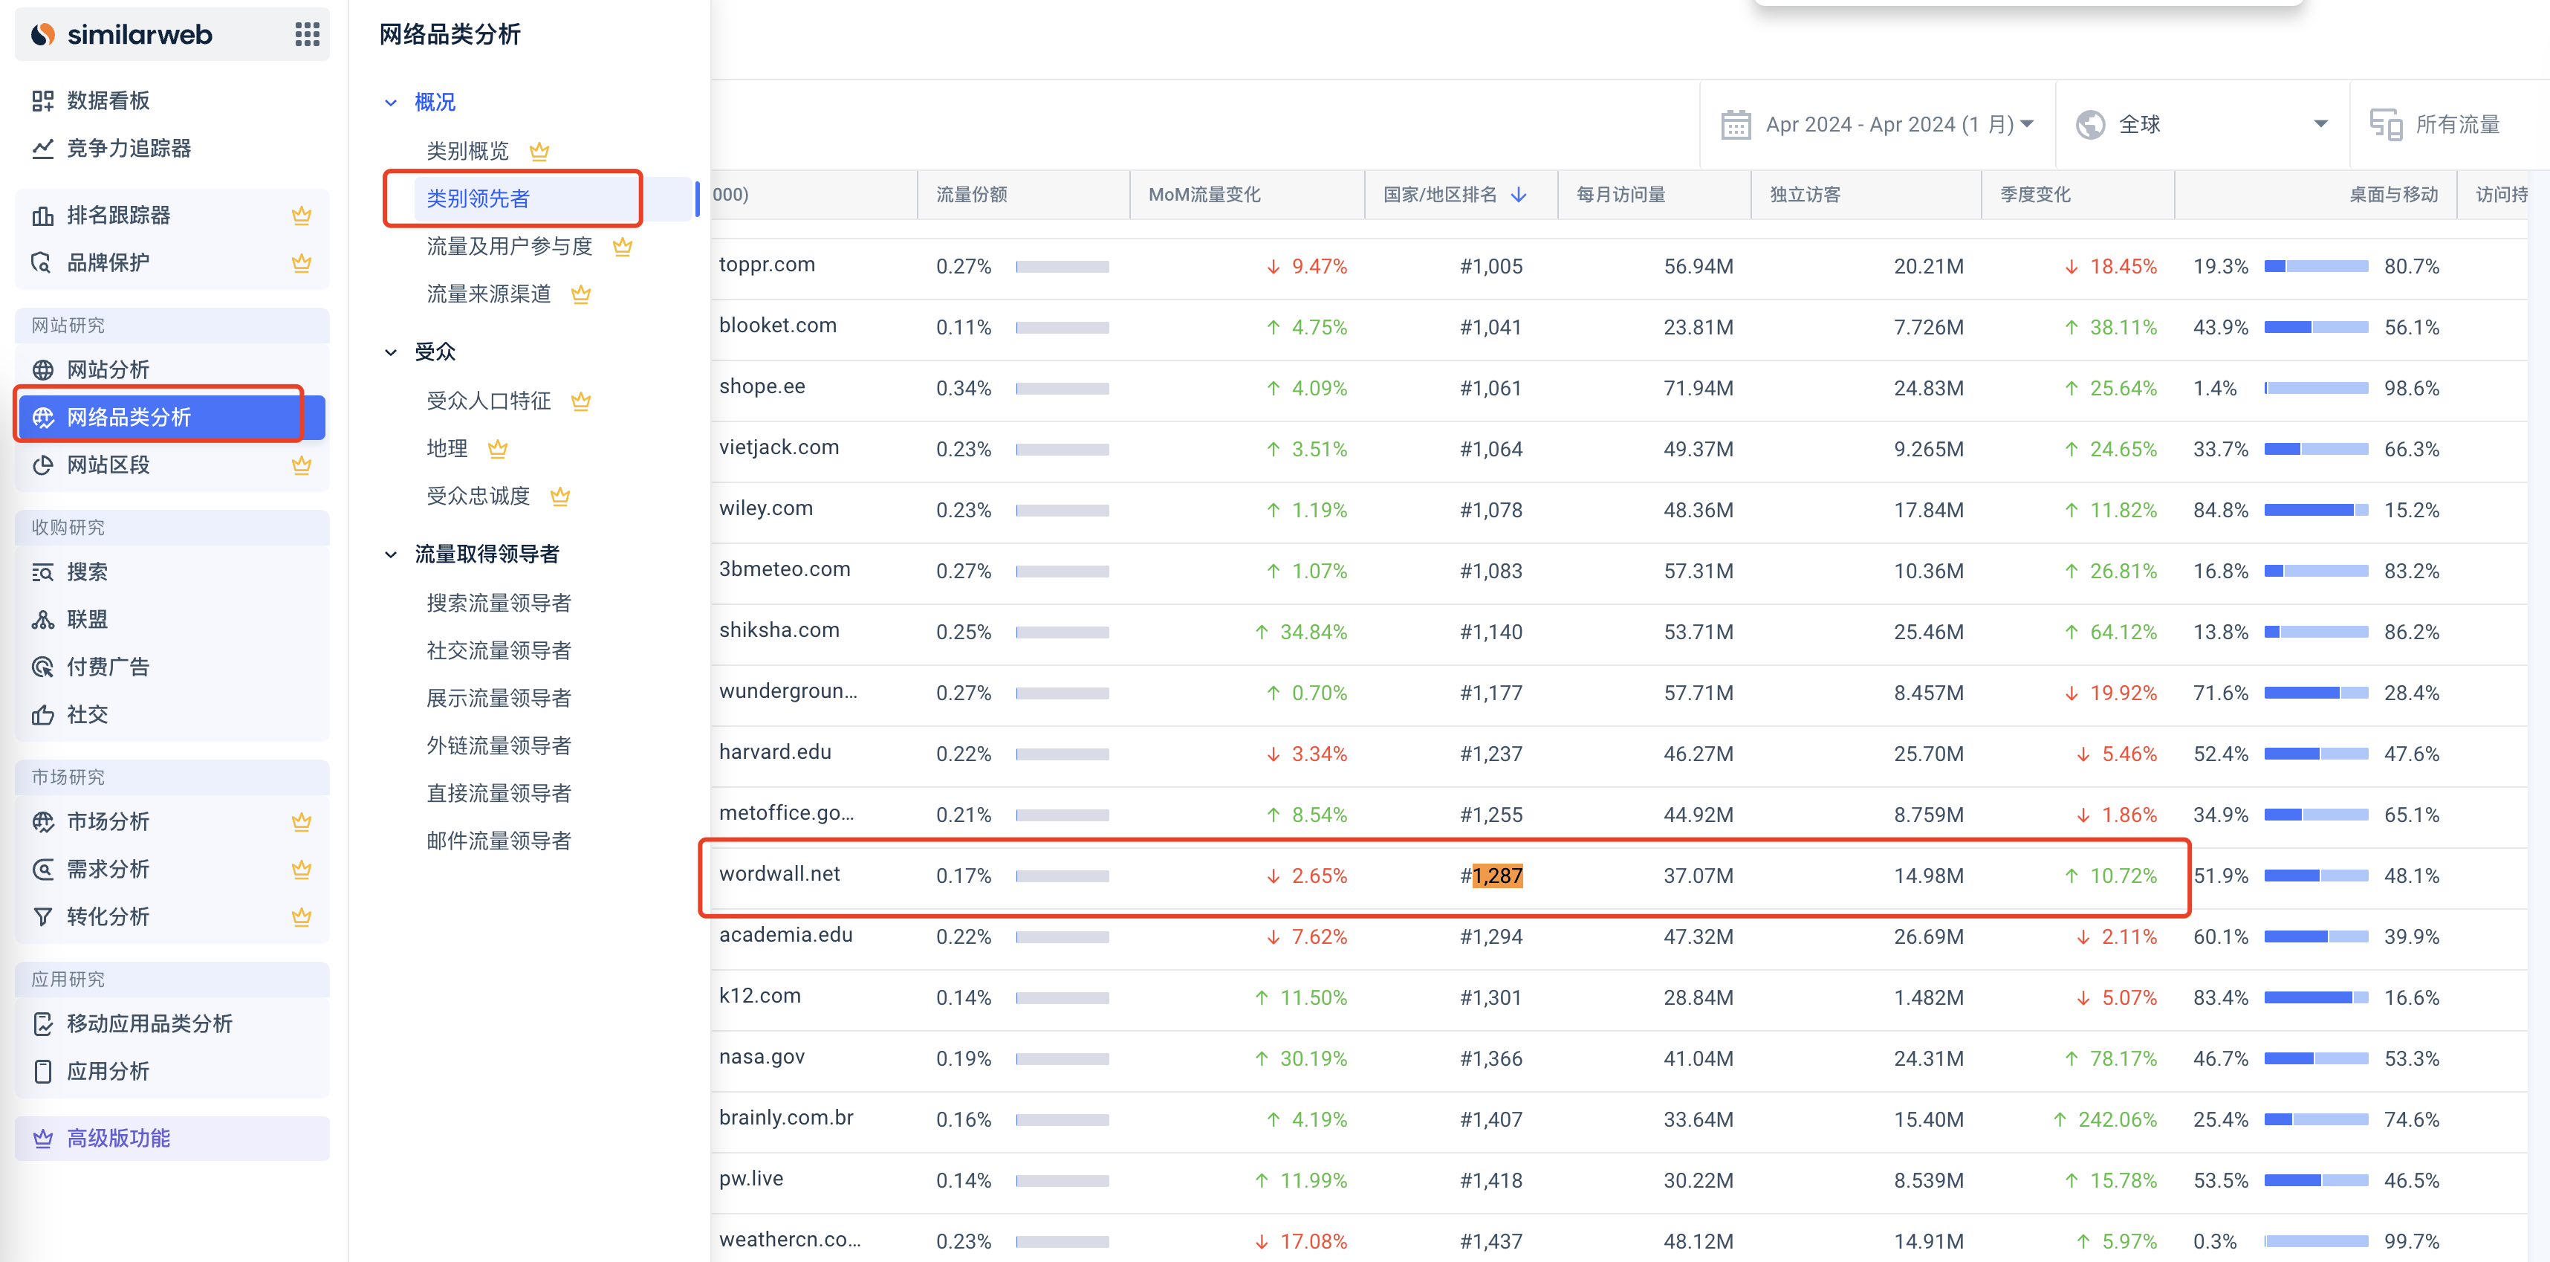Click toppr.com traffic share bar
This screenshot has height=1262, width=2550.
[x=1062, y=267]
